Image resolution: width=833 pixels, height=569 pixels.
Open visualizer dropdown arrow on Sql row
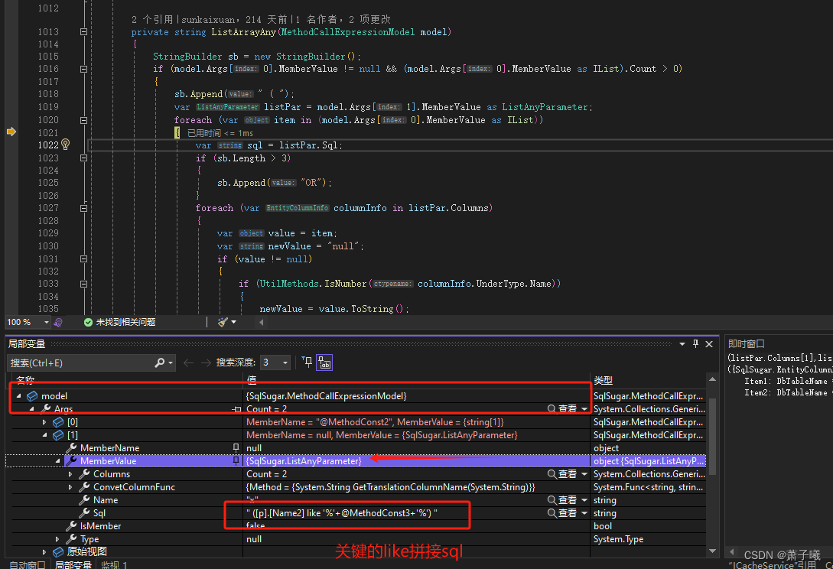tap(584, 513)
